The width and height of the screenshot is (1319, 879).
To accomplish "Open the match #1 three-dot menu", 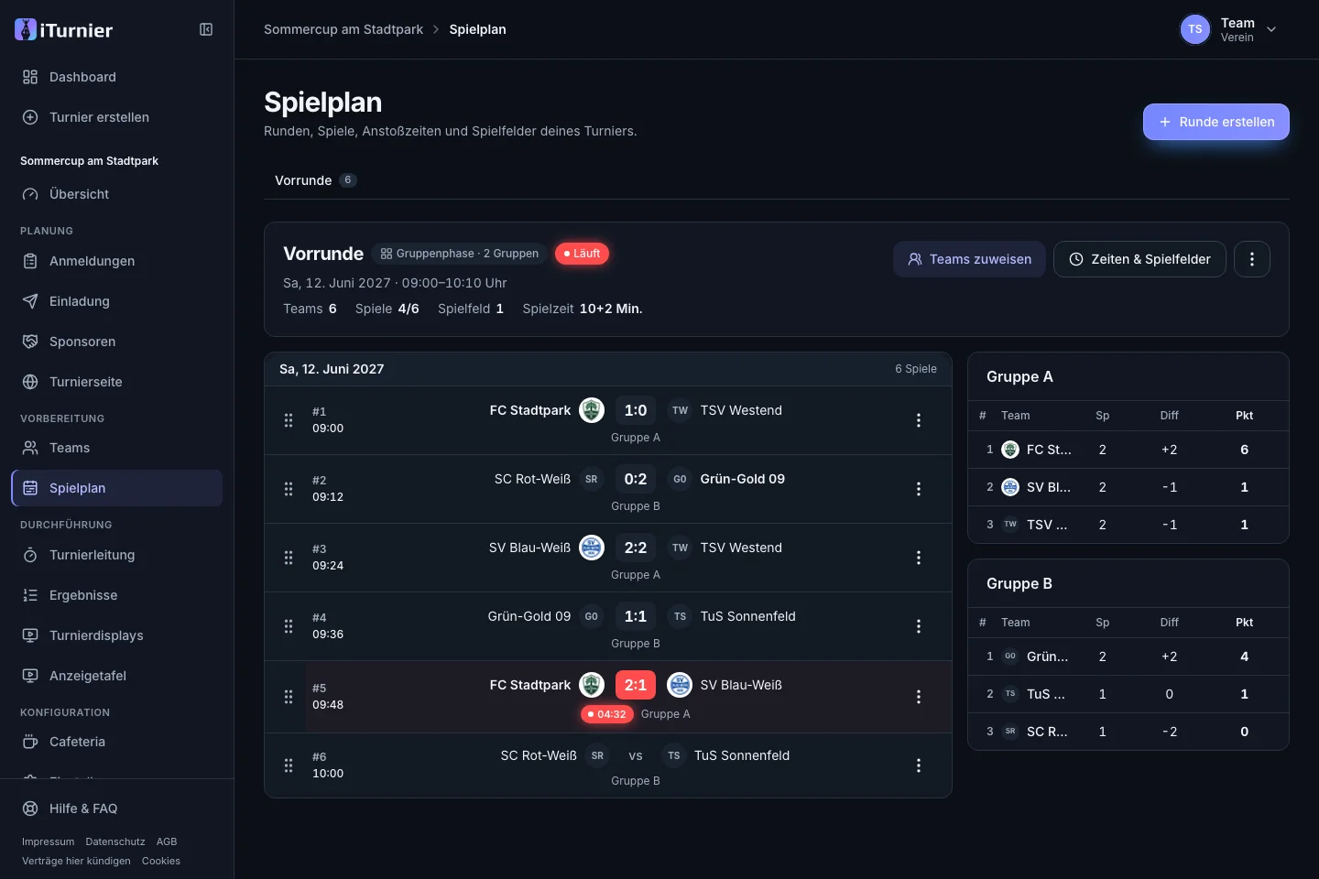I will 919,420.
